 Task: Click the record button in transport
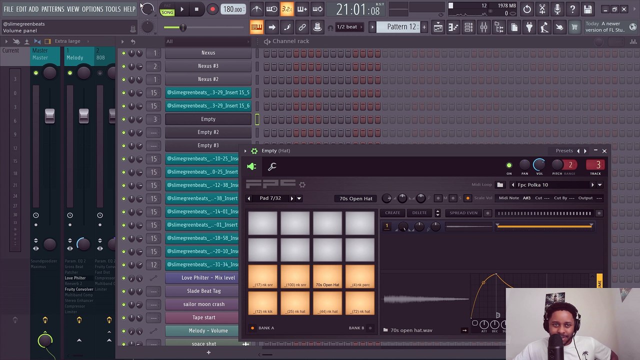pos(212,9)
